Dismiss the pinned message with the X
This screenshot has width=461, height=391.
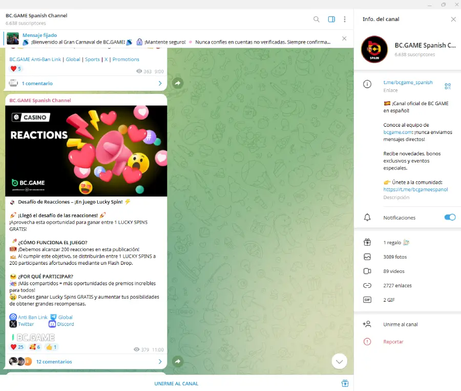point(344,38)
